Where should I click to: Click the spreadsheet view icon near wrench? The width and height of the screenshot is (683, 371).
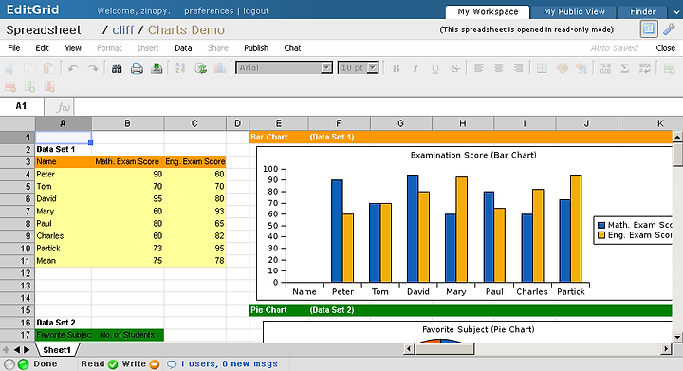(x=649, y=29)
